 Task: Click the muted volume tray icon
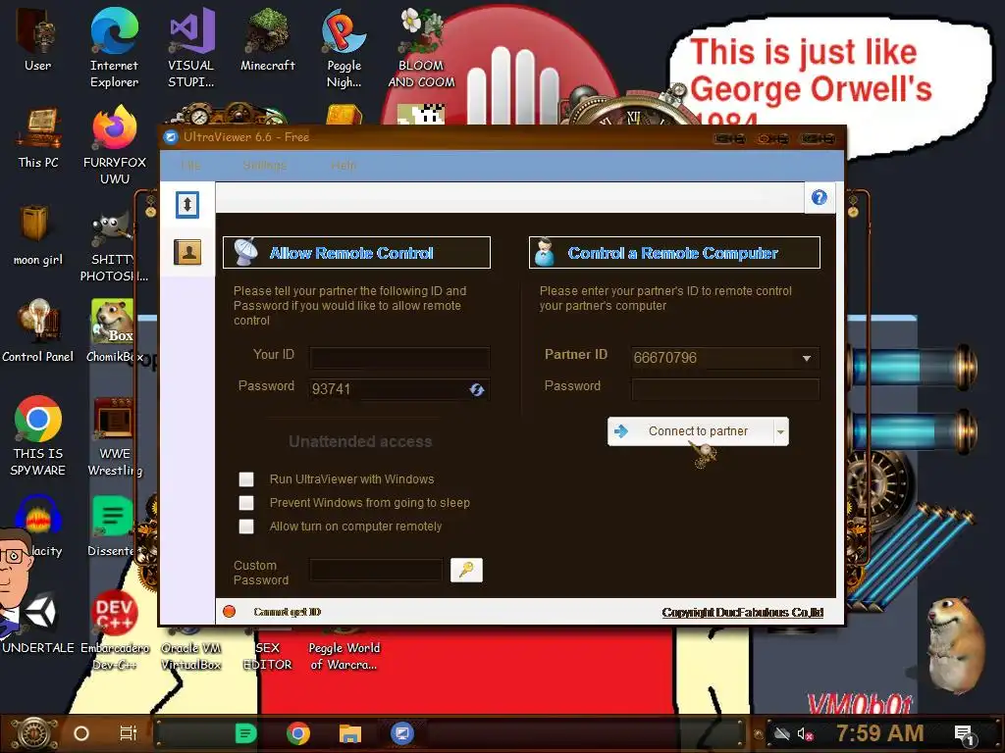[805, 733]
